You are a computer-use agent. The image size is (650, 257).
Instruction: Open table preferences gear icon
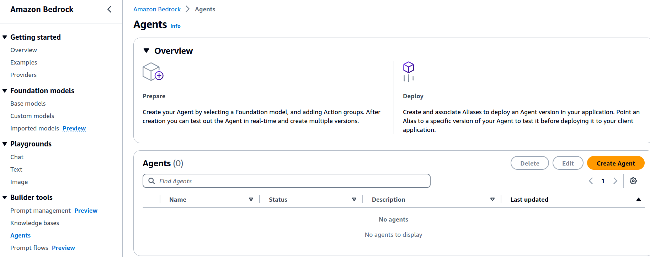tap(633, 181)
